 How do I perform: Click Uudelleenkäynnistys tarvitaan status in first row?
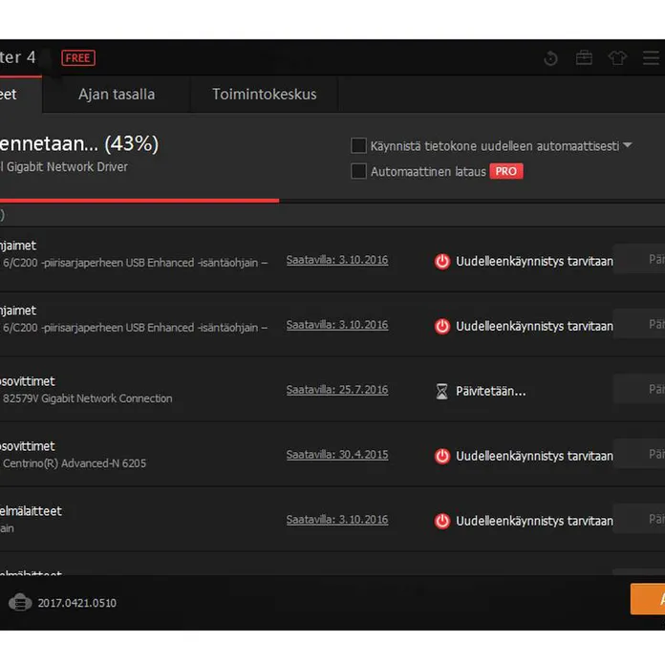point(534,261)
